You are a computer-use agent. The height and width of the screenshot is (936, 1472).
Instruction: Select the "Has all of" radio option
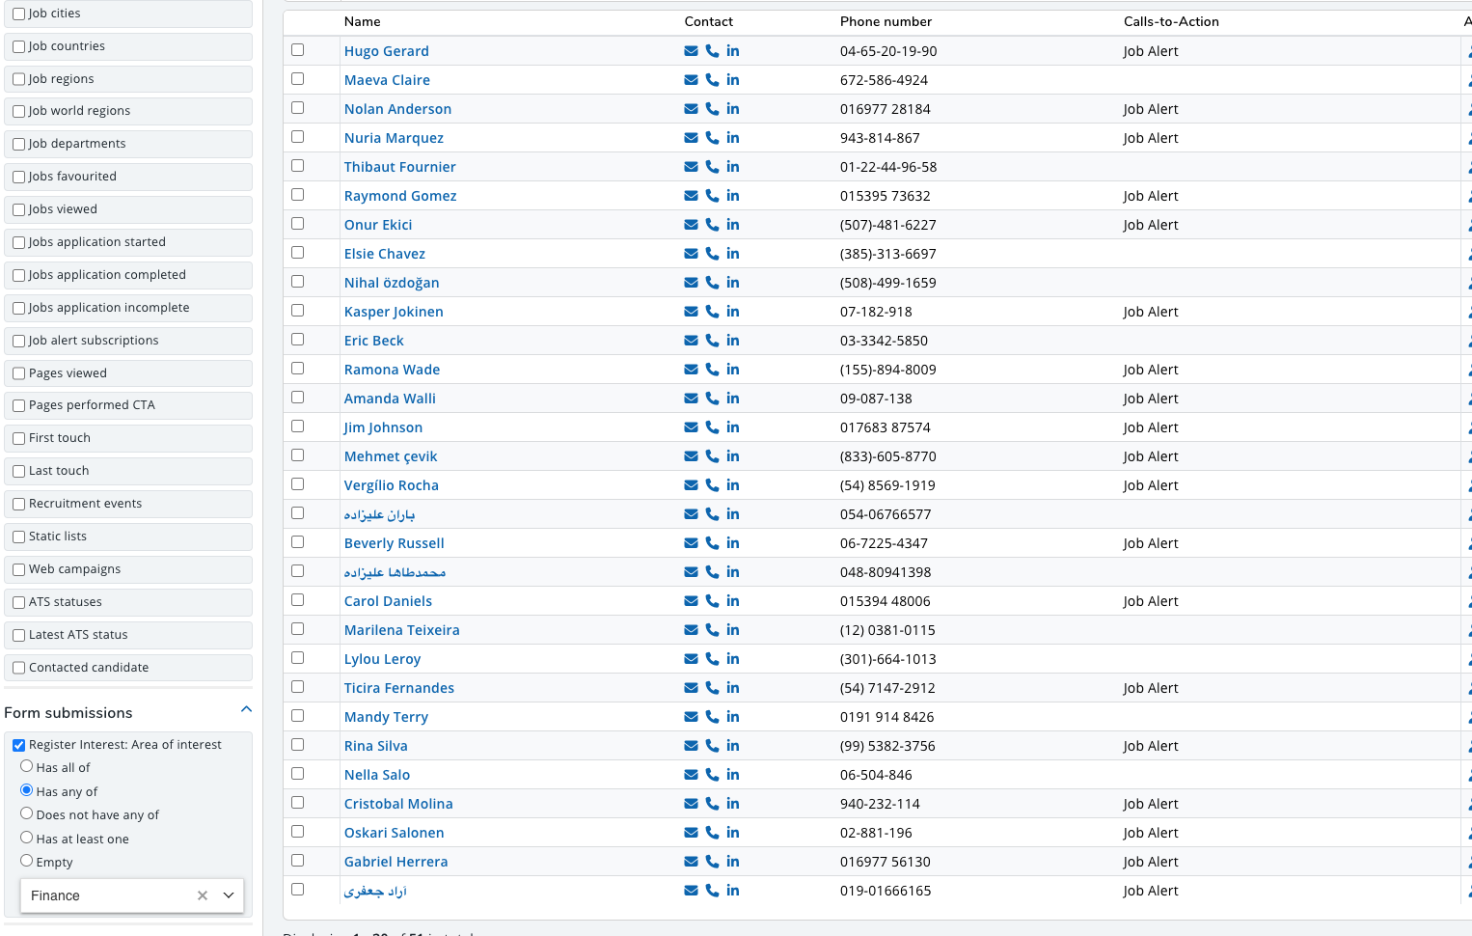pyautogui.click(x=27, y=766)
